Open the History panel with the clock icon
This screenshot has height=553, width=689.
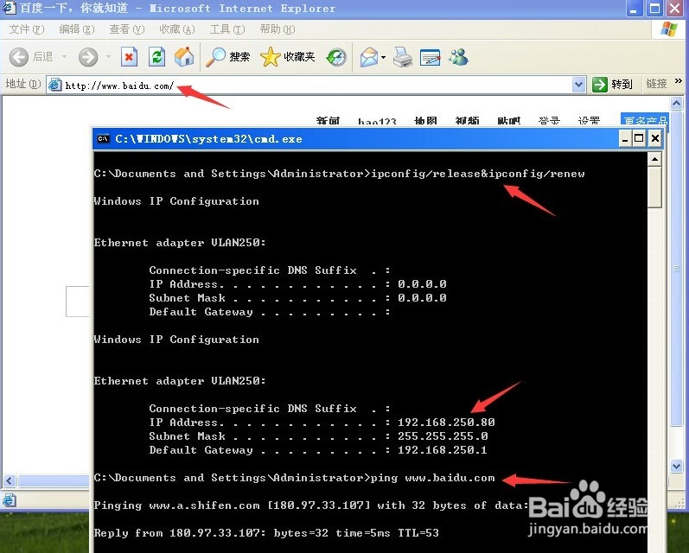tap(336, 57)
